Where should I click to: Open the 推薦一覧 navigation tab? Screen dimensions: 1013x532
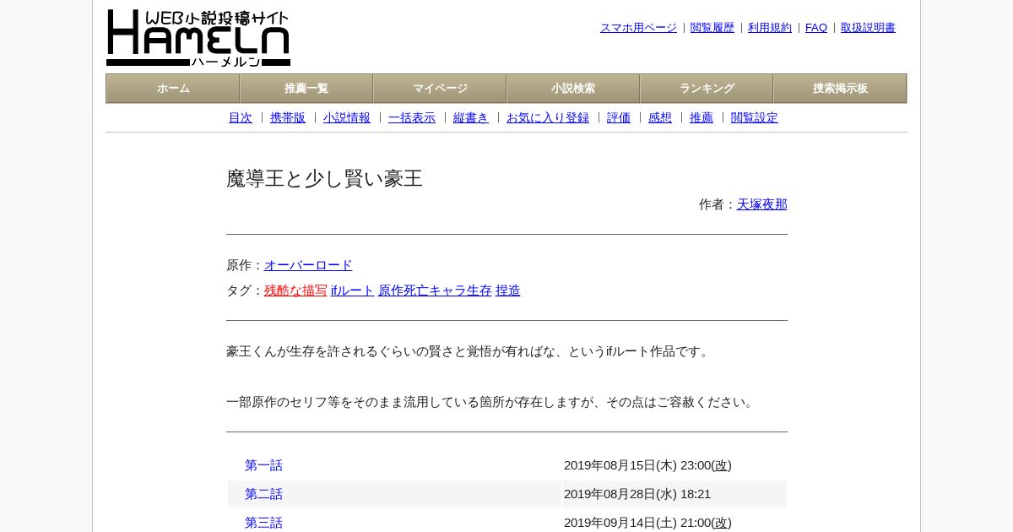tap(306, 89)
